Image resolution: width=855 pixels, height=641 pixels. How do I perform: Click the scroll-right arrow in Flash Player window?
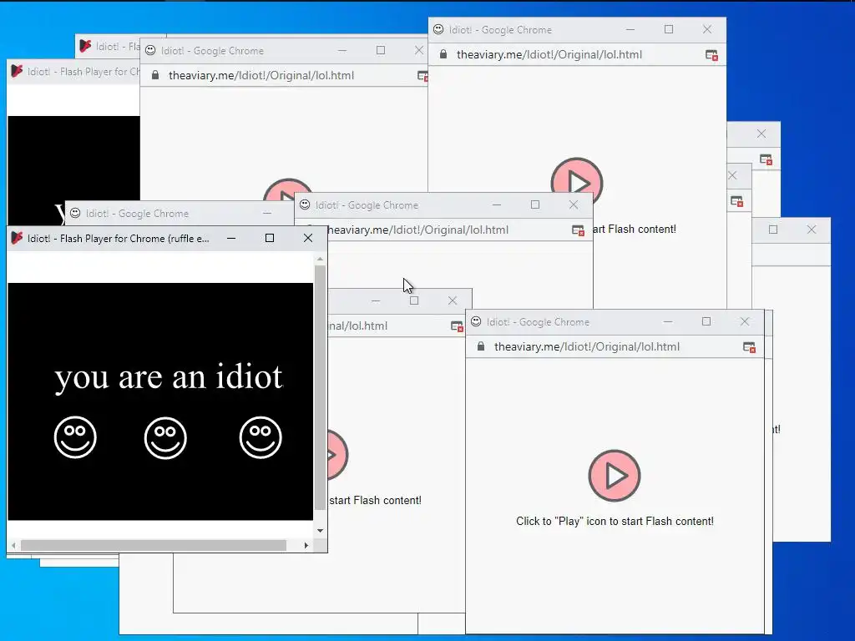click(x=306, y=545)
